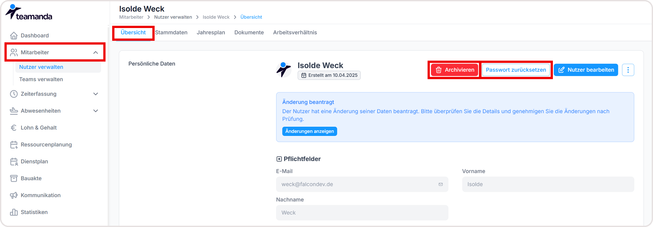Click the Erstellt am 10.04.2025 badge
This screenshot has width=653, height=227.
(x=329, y=75)
